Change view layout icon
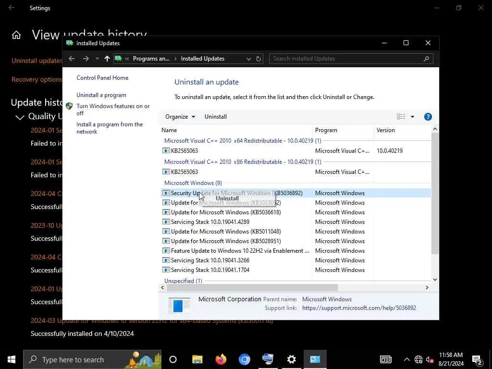Image resolution: width=492 pixels, height=369 pixels. click(x=401, y=117)
